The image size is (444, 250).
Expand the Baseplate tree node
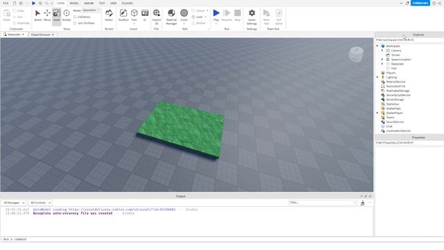pyautogui.click(x=382, y=64)
